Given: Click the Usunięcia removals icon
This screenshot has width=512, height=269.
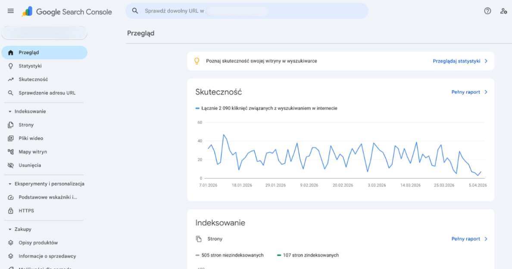Looking at the screenshot, I should pyautogui.click(x=10, y=165).
